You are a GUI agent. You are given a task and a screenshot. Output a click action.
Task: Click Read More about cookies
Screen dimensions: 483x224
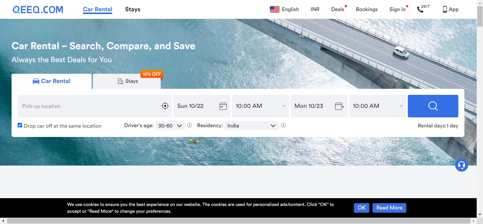[x=389, y=208]
